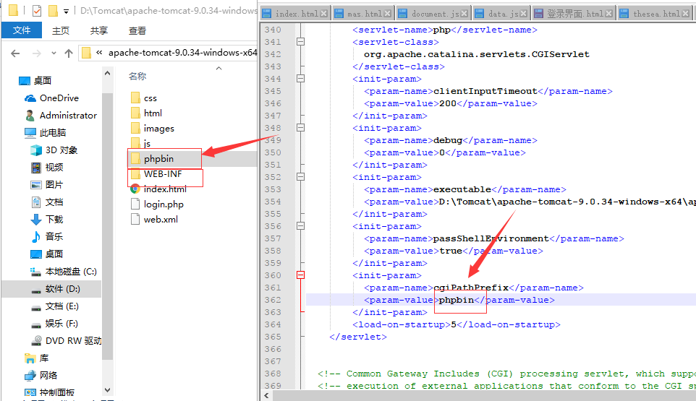Switch to the 主页 ribbon tab
The image size is (696, 401).
point(60,30)
